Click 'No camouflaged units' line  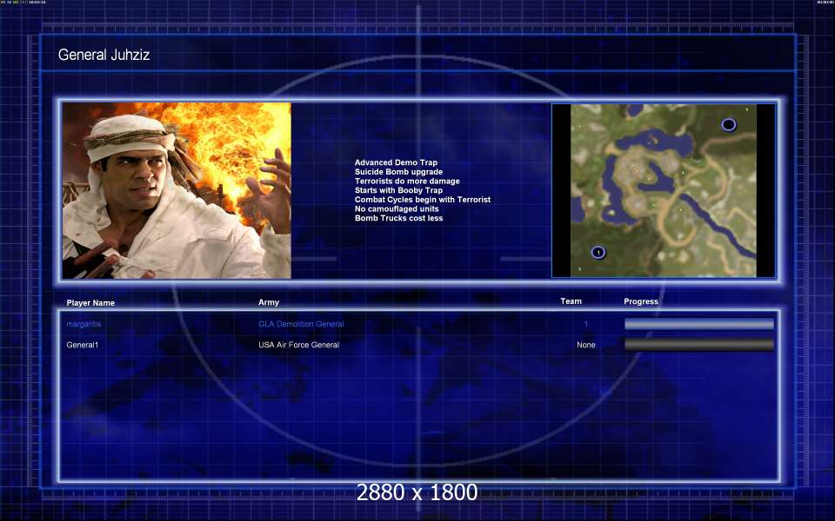[x=397, y=209]
